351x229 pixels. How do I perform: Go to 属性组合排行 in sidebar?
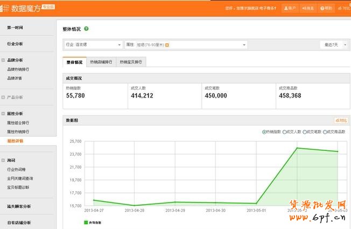point(18,123)
